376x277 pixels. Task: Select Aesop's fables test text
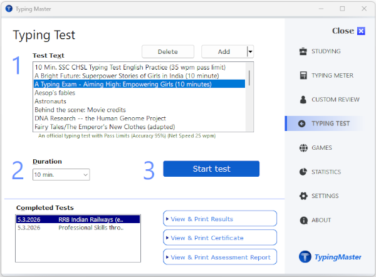coord(140,93)
